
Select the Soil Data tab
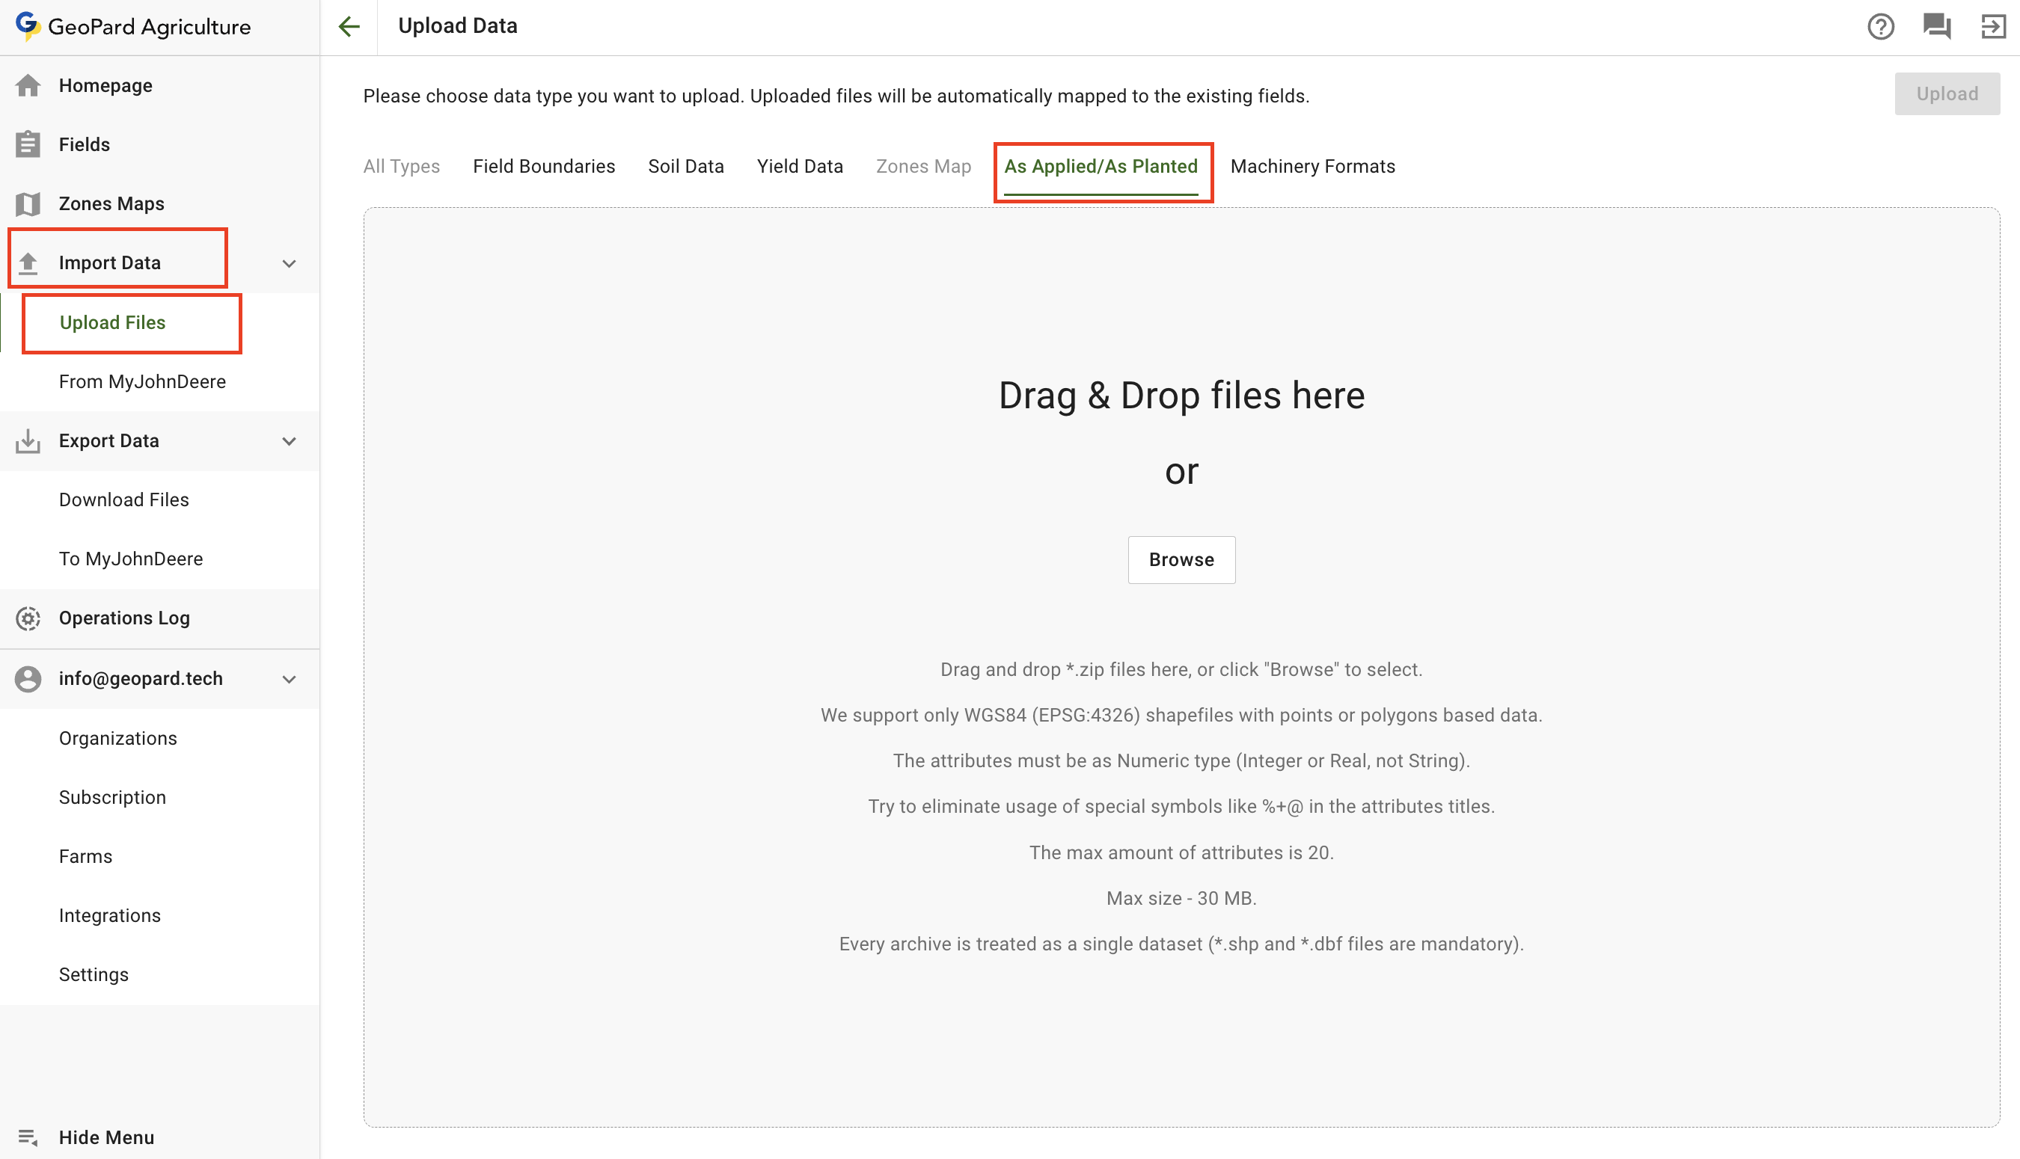click(685, 166)
